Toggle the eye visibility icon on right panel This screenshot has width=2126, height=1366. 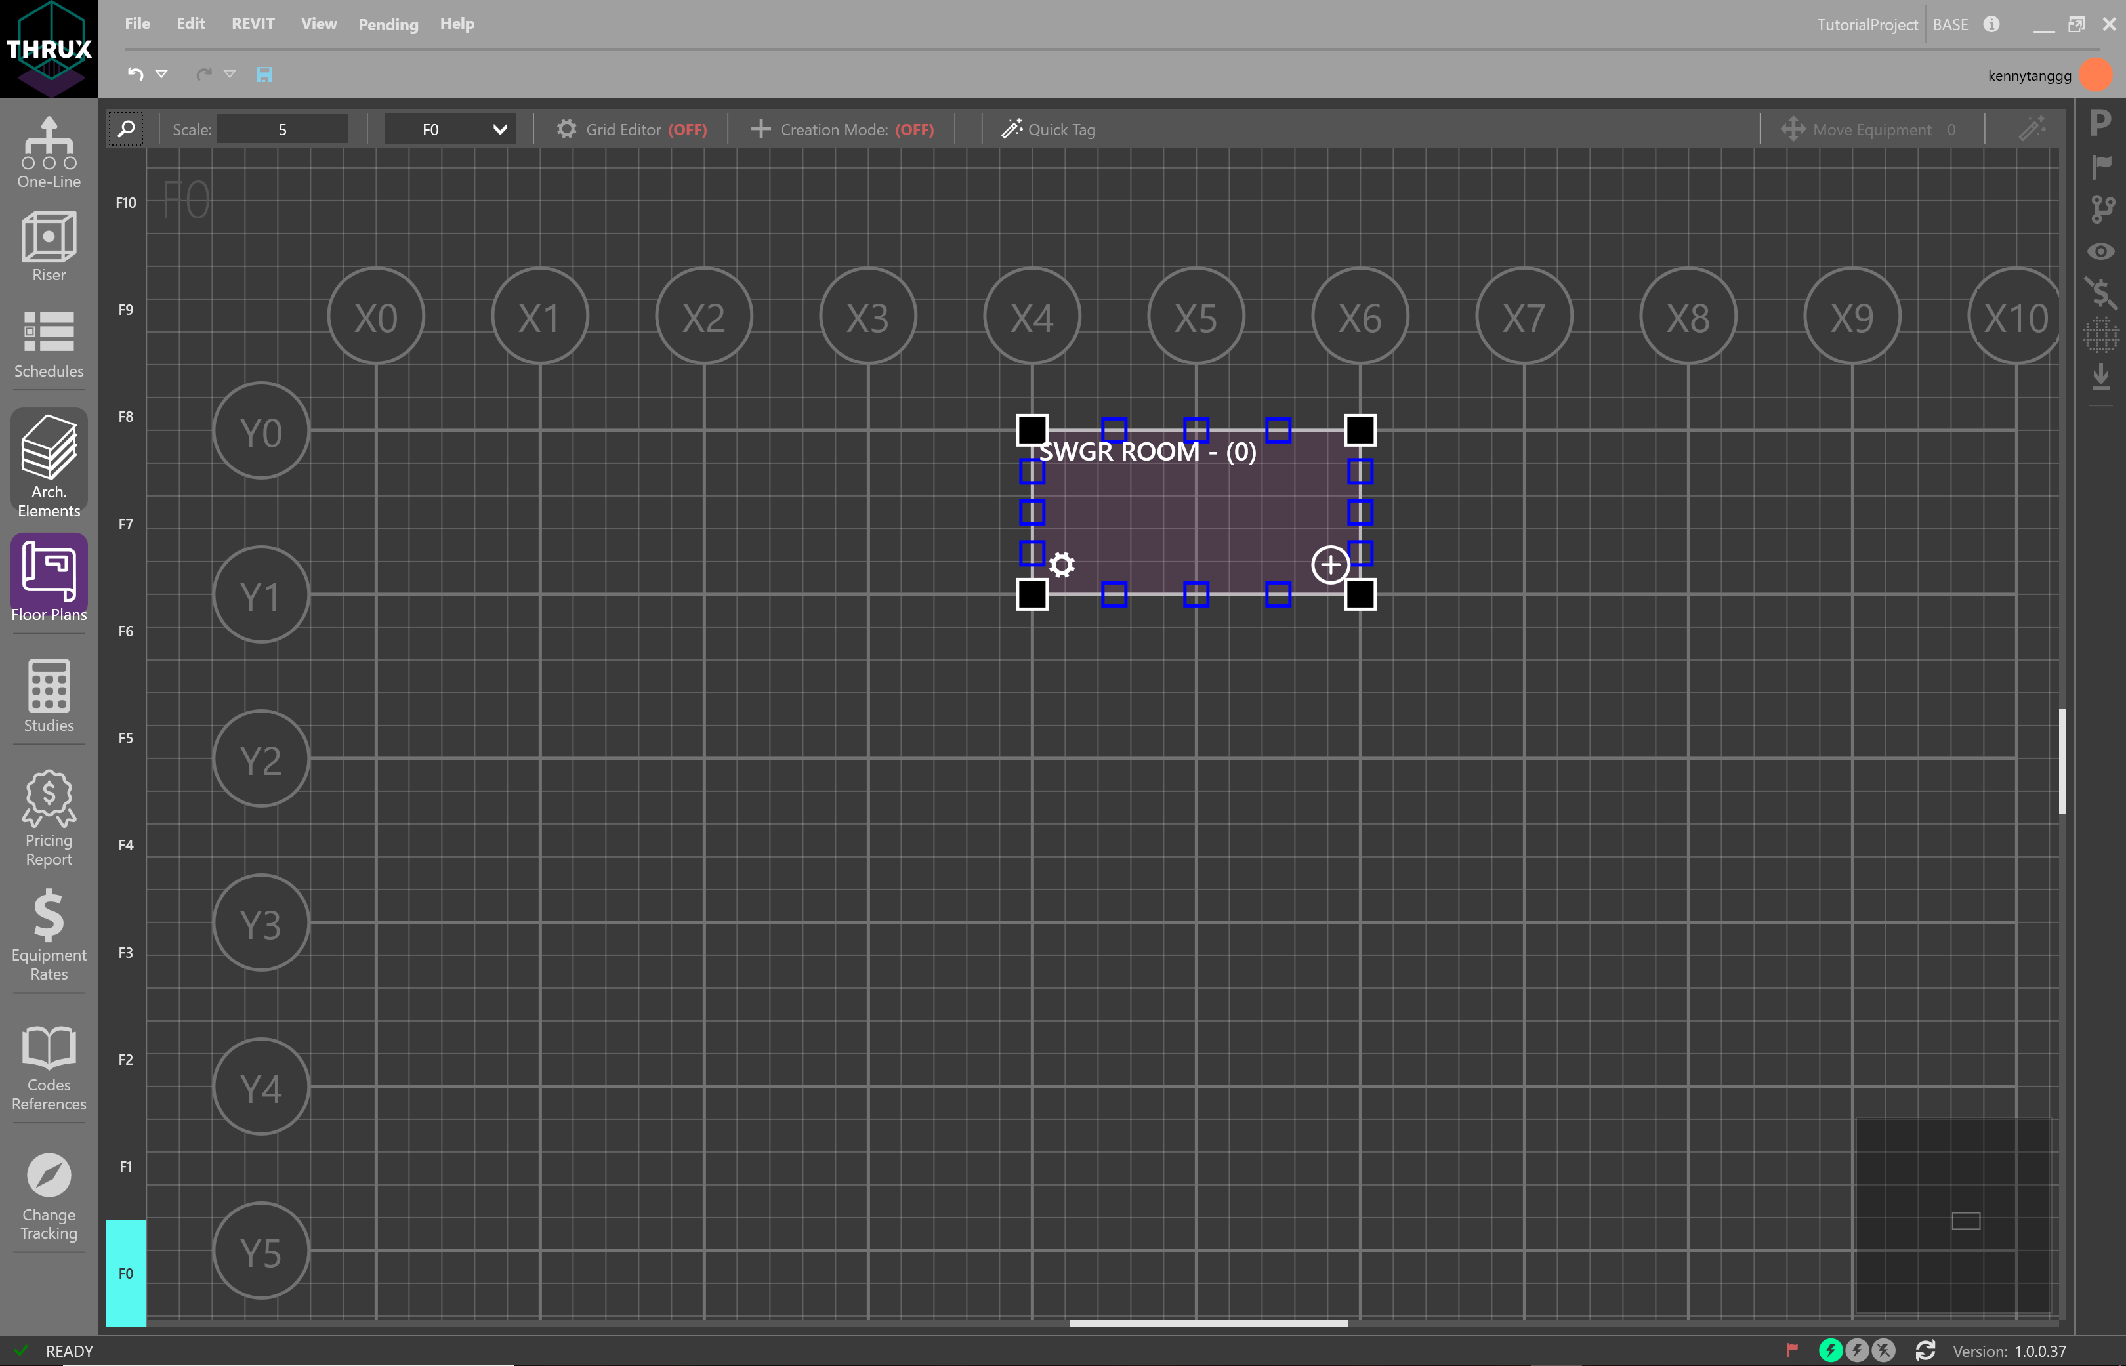2099,251
